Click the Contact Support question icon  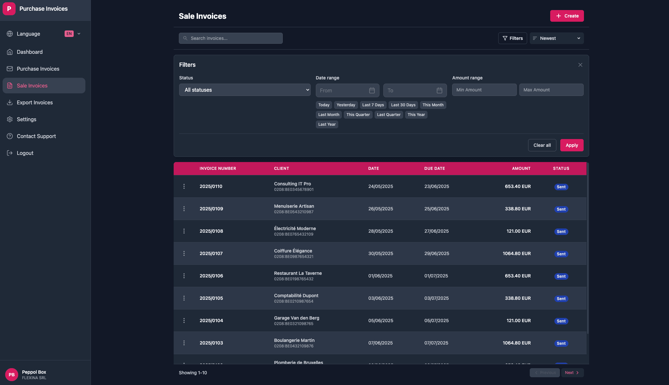pyautogui.click(x=10, y=136)
